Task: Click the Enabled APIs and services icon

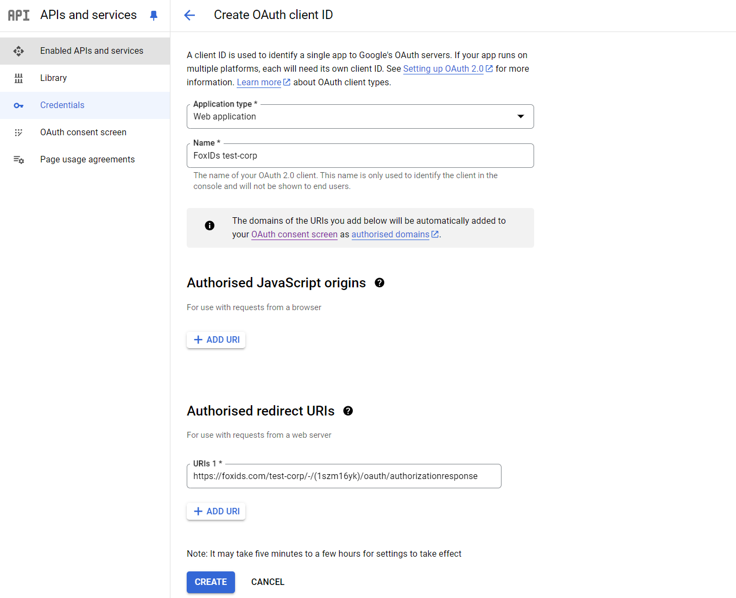Action: [x=18, y=51]
